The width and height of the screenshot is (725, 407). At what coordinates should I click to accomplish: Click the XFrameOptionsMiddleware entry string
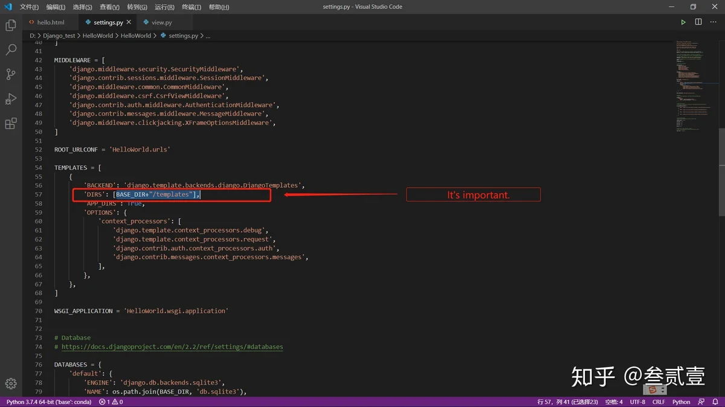171,123
